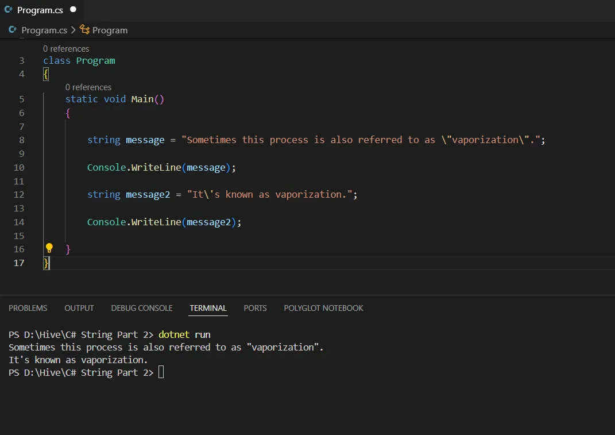Open the PORTS panel tab
Image resolution: width=615 pixels, height=435 pixels.
256,308
